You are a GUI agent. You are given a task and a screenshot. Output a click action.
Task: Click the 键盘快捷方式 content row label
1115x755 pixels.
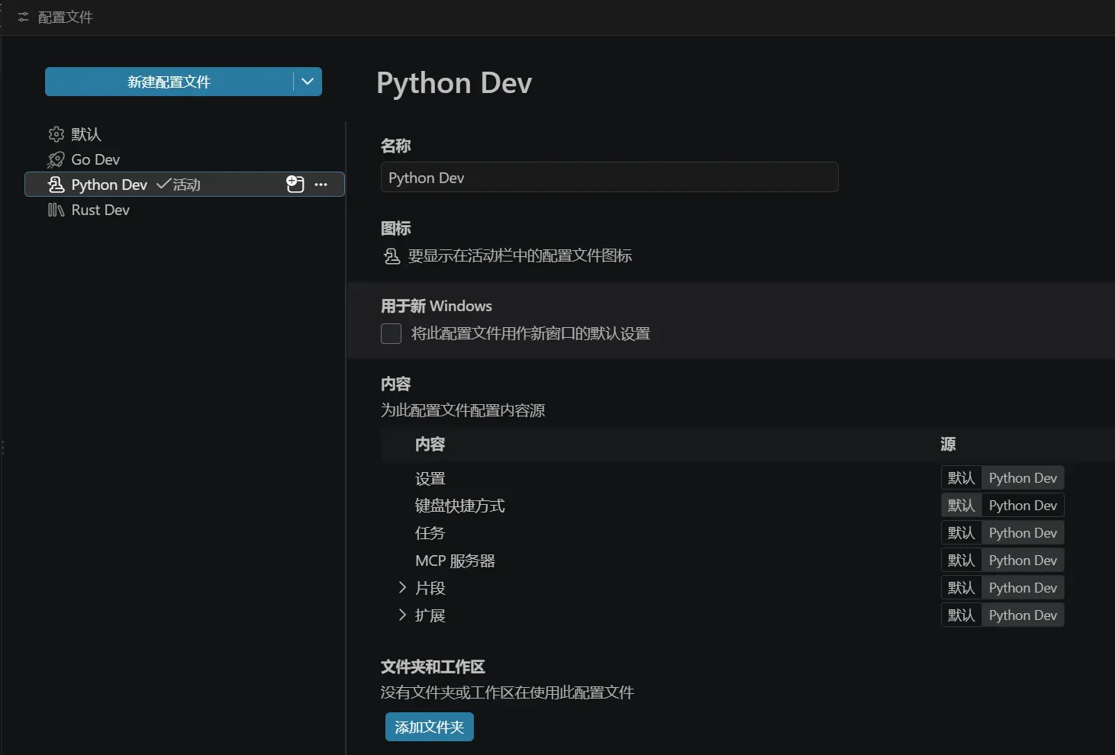click(460, 506)
